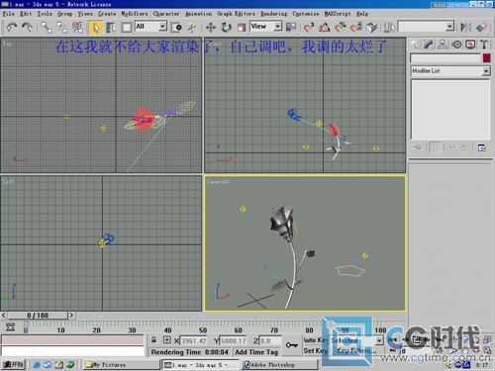The height and width of the screenshot is (371, 495).
Task: Toggle Auto Key animation mode
Action: [315, 340]
